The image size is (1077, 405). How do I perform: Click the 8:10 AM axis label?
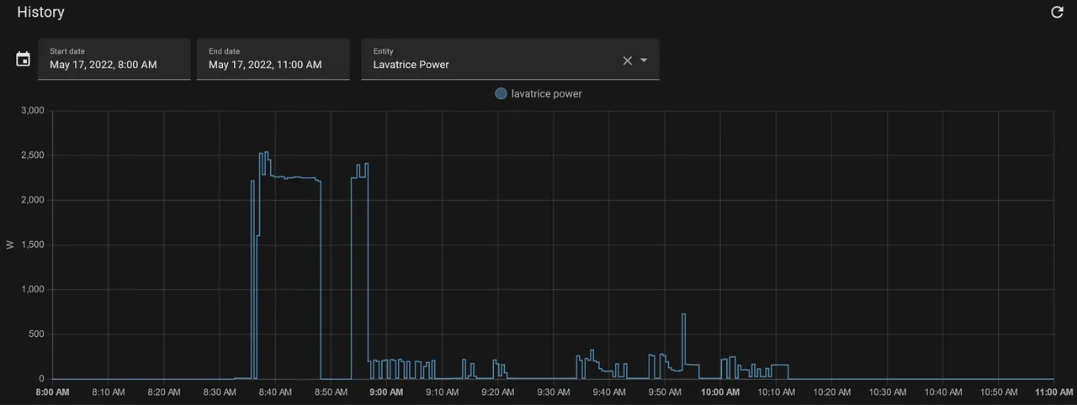tap(108, 392)
